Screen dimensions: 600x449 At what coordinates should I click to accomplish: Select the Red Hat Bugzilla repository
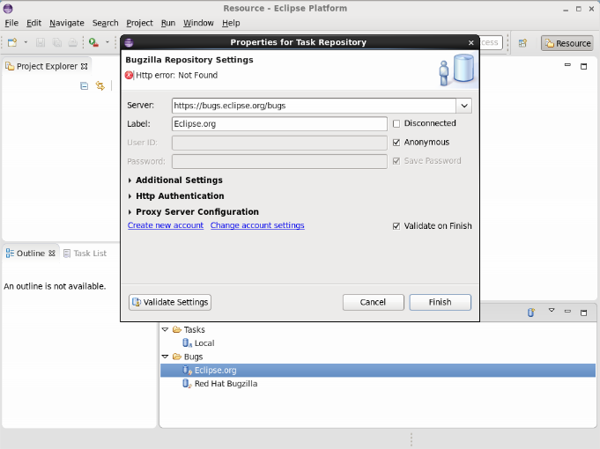[226, 384]
